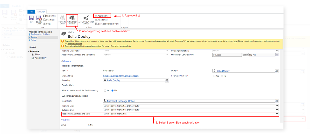This screenshot has width=311, height=135.
Task: Click Reject Email in ribbon
Action: click(101, 20)
